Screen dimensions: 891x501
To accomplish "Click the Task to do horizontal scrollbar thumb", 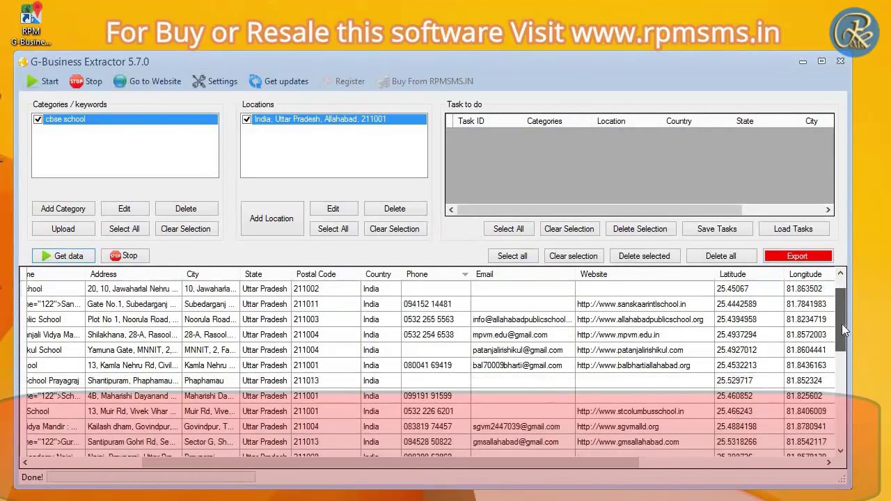I will pyautogui.click(x=599, y=209).
